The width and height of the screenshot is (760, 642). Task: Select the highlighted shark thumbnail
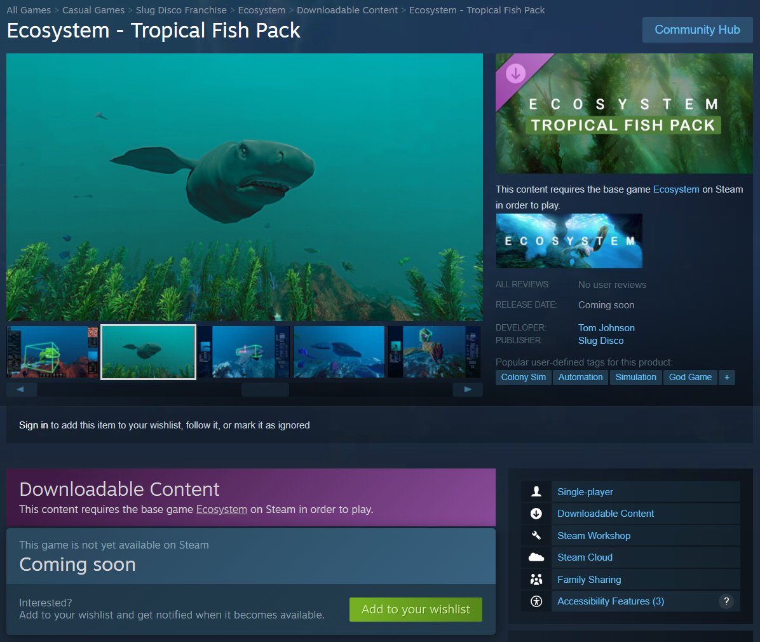(x=148, y=352)
